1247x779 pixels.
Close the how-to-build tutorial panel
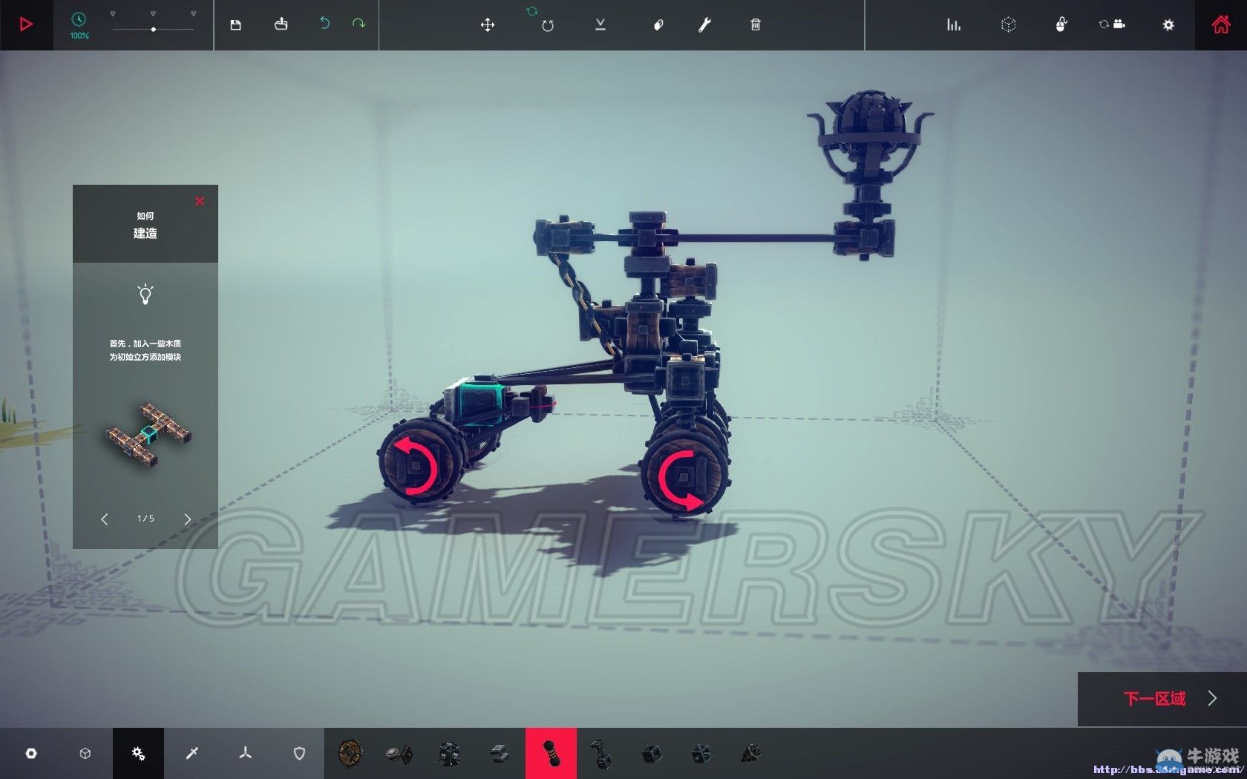200,201
